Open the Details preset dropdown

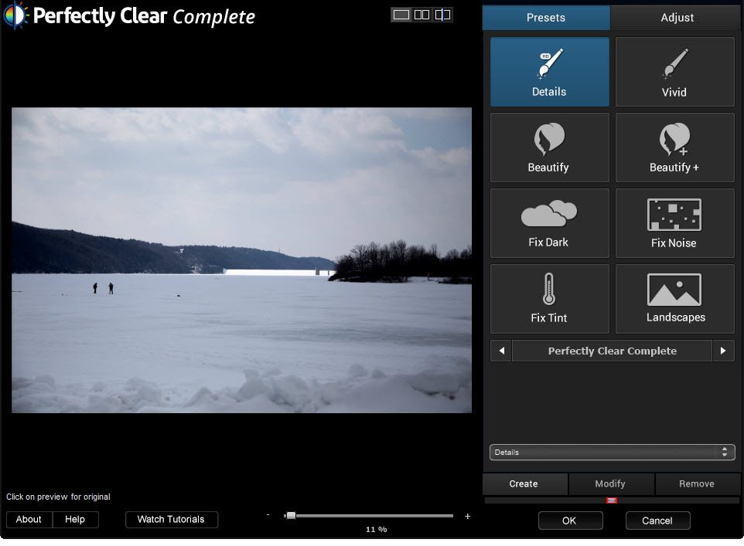click(612, 453)
